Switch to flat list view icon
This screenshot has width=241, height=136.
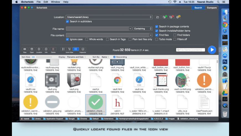[x=63, y=49]
